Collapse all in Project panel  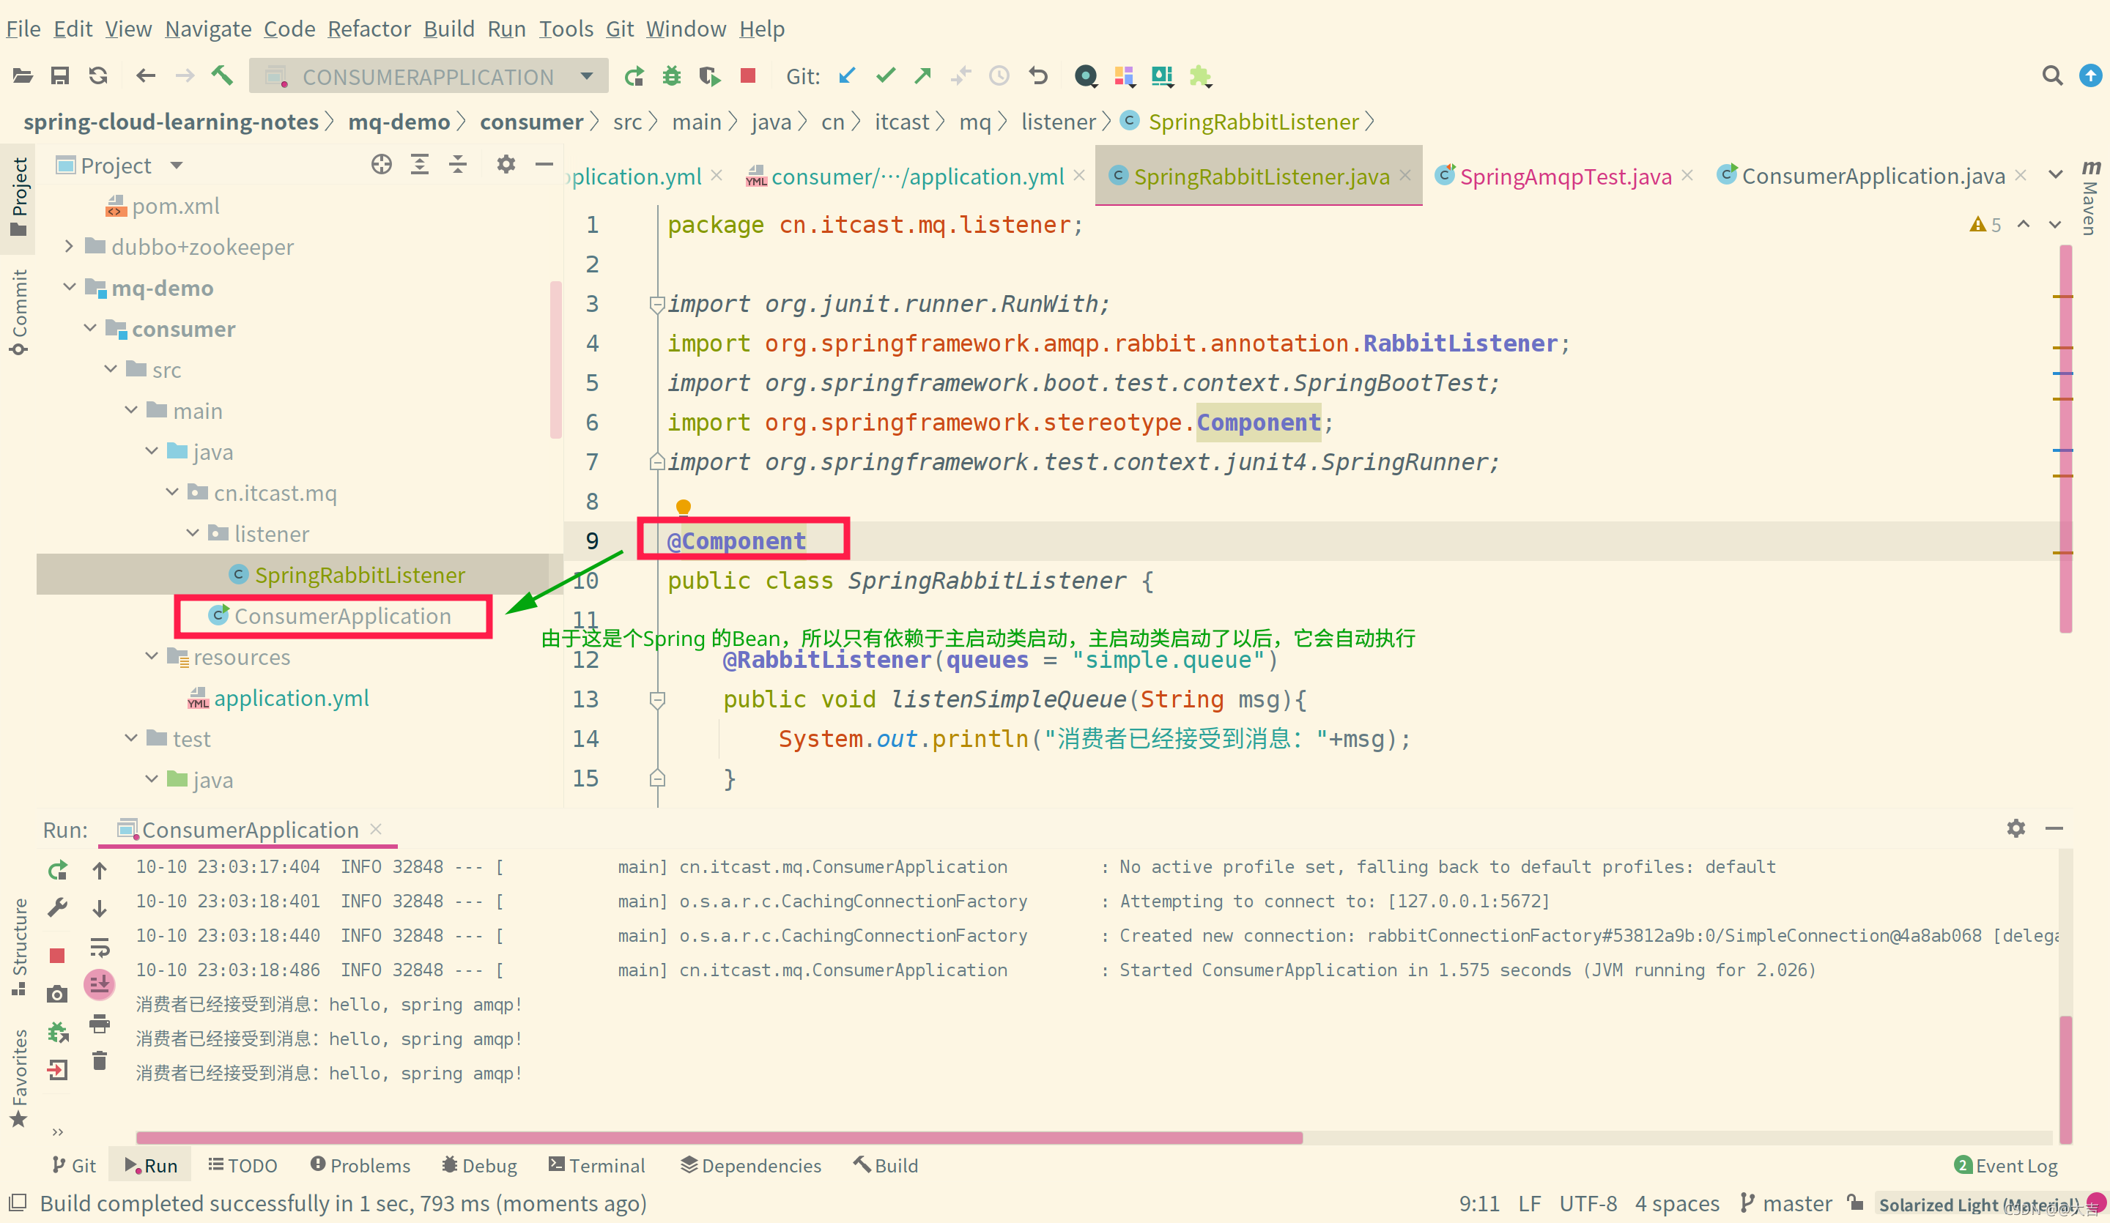coord(457,165)
